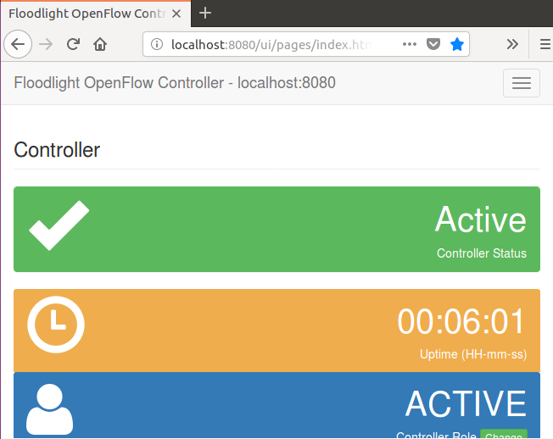Toggle the bookmark star
The height and width of the screenshot is (439, 553).
(456, 44)
